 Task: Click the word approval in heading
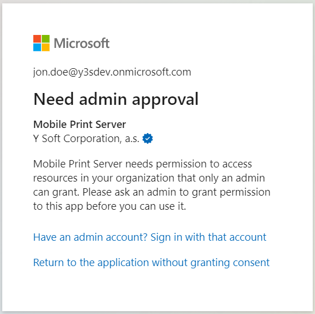click(x=165, y=100)
